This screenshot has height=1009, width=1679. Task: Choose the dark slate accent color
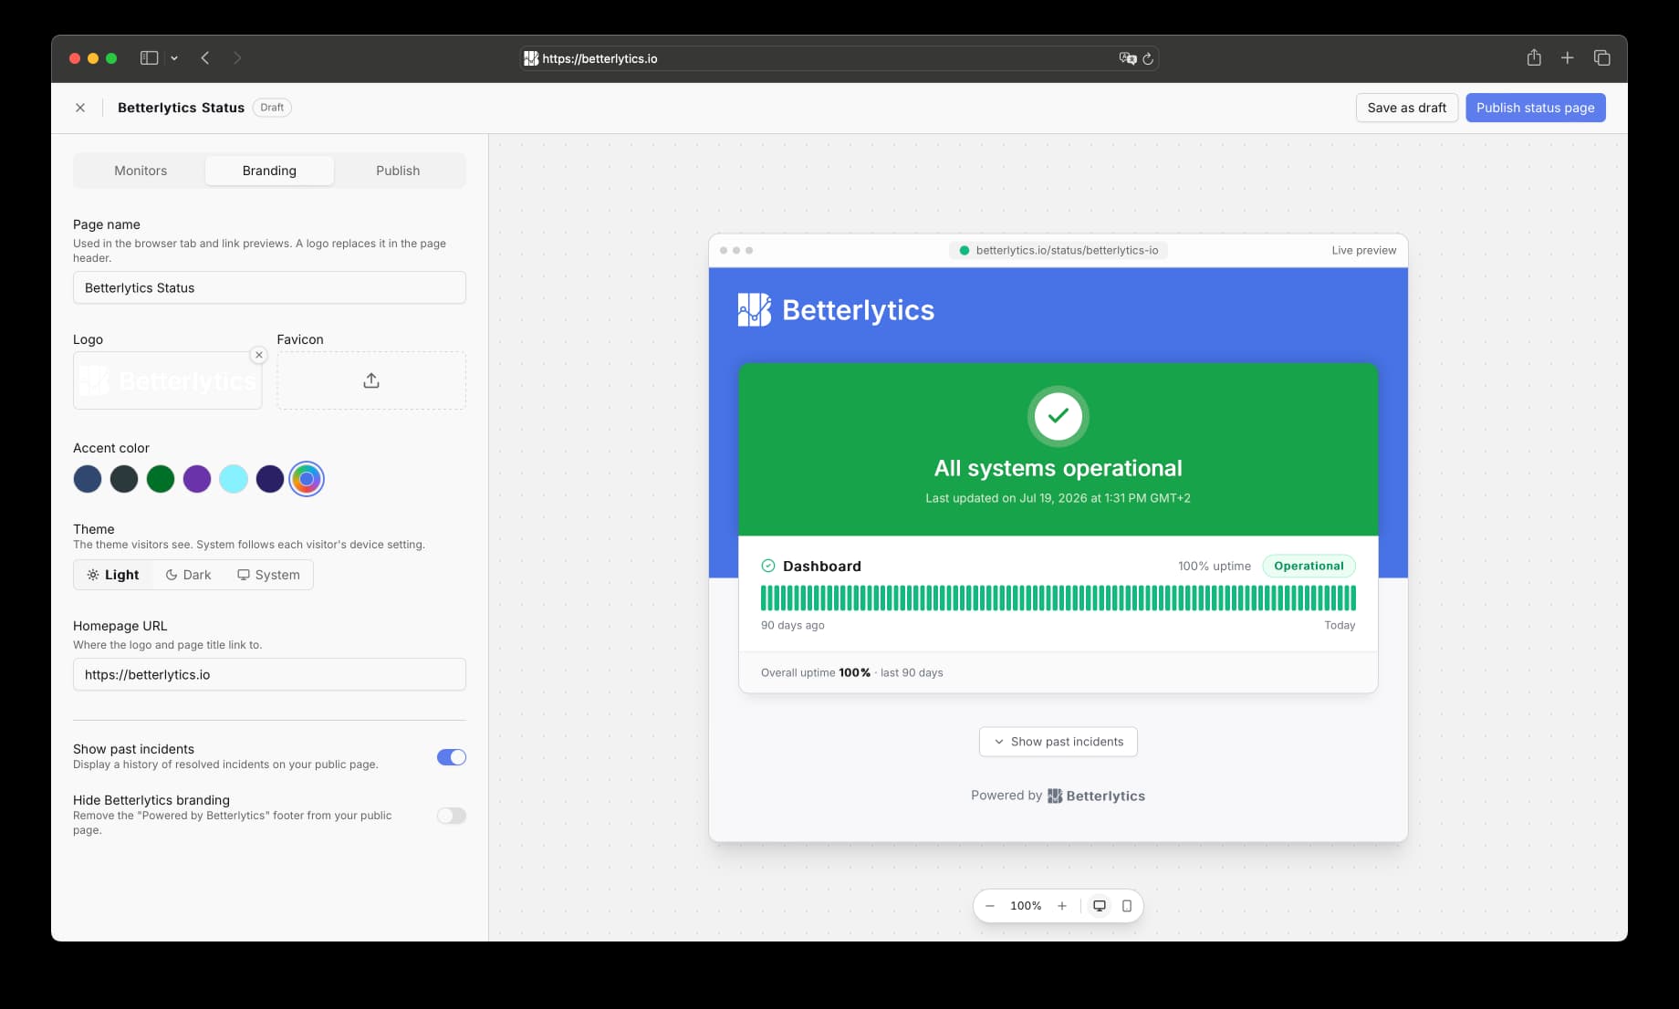124,479
